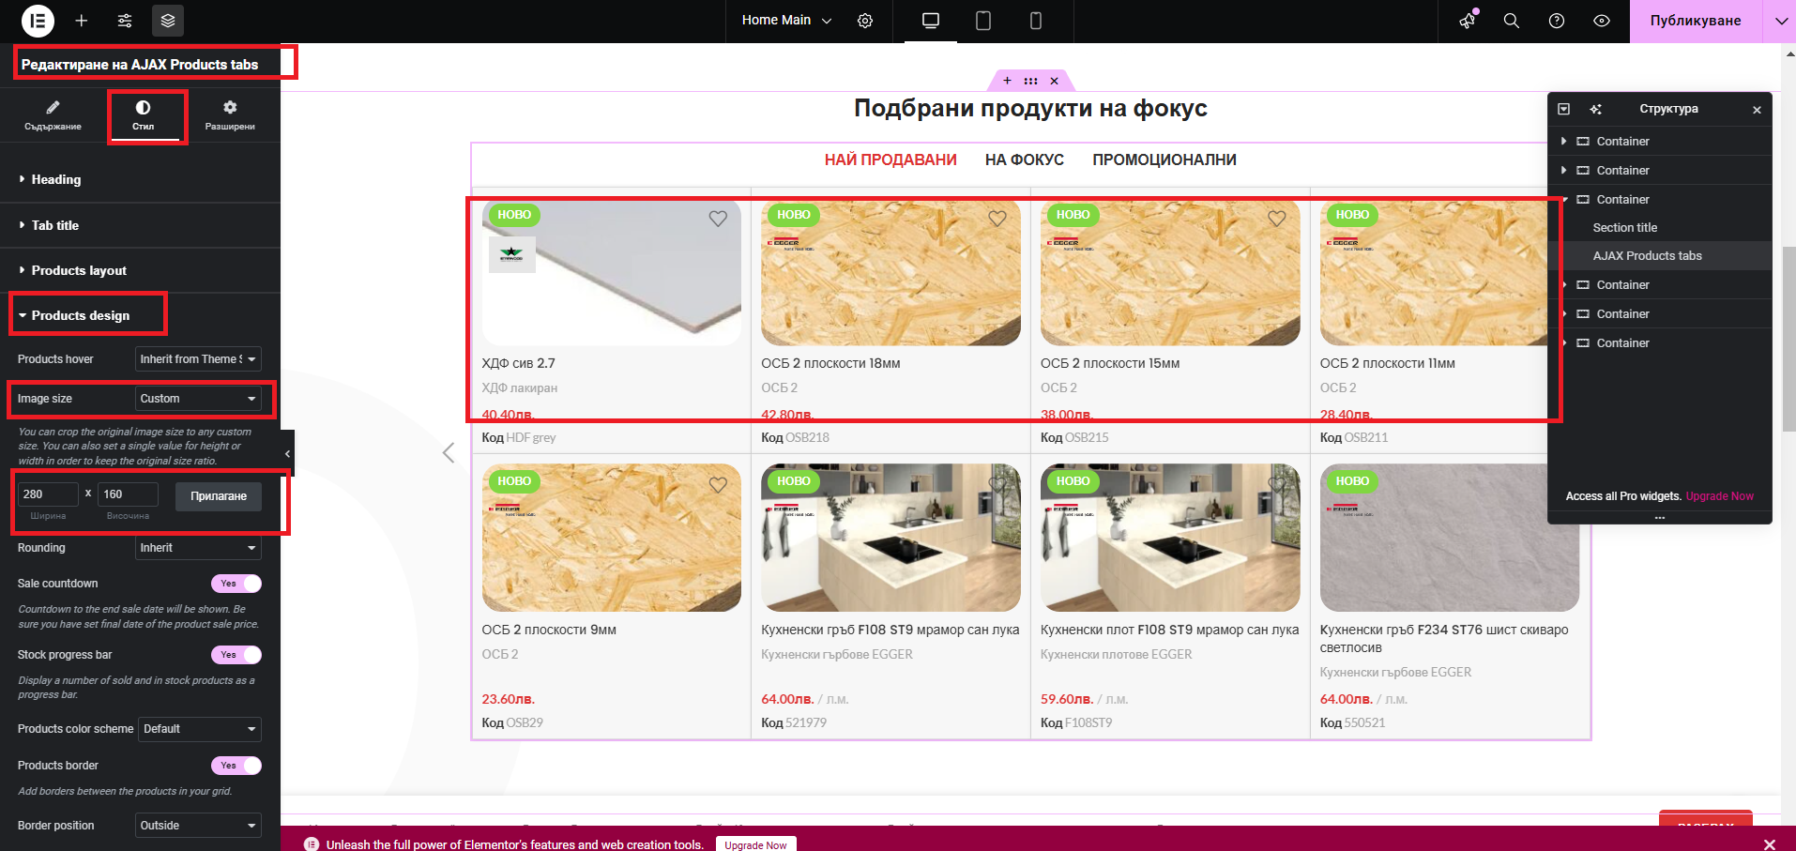Select Section title in Структура tree
The image size is (1796, 851).
pos(1625,228)
